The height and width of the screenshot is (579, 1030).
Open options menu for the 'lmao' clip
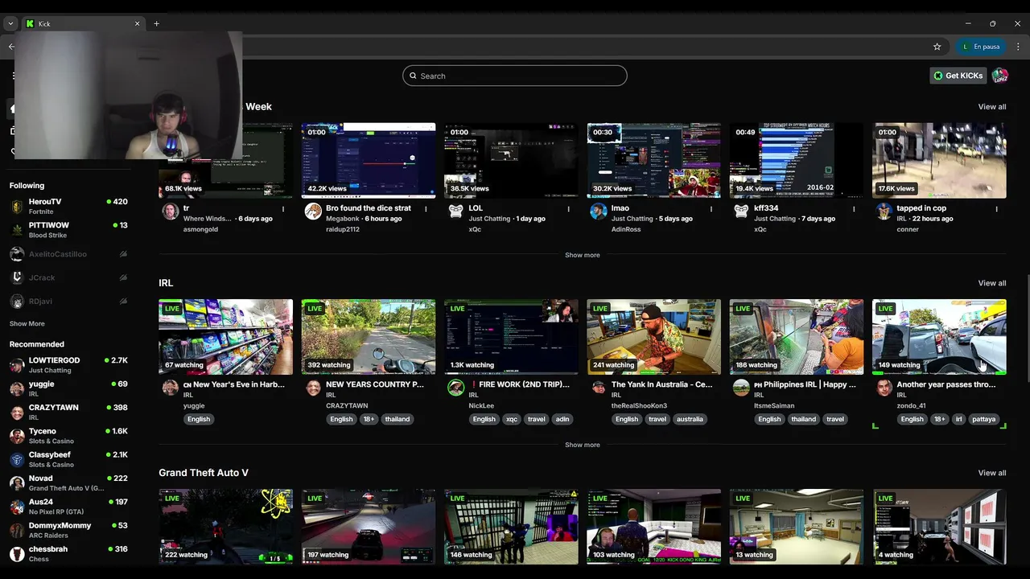711,209
